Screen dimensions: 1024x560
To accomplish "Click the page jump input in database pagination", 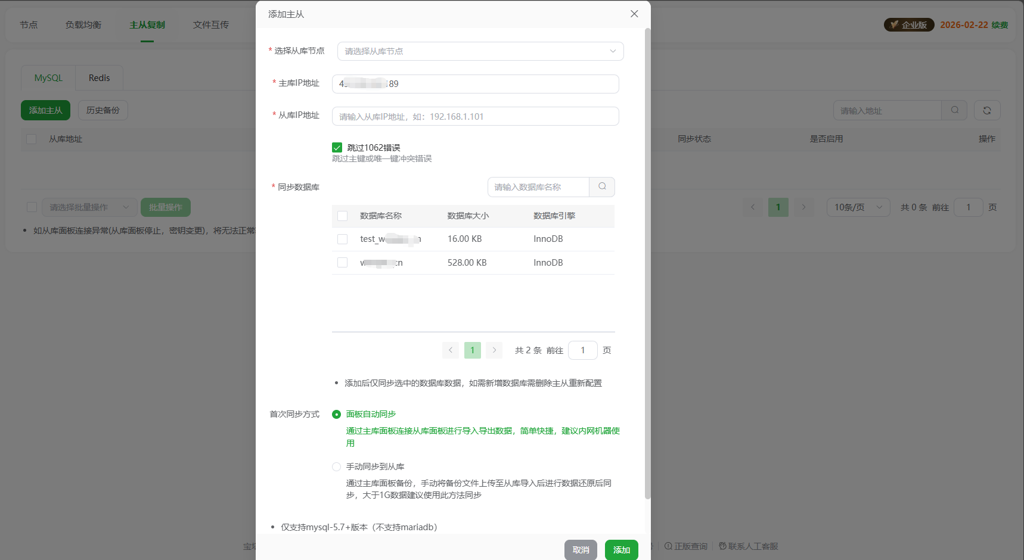I will [582, 350].
